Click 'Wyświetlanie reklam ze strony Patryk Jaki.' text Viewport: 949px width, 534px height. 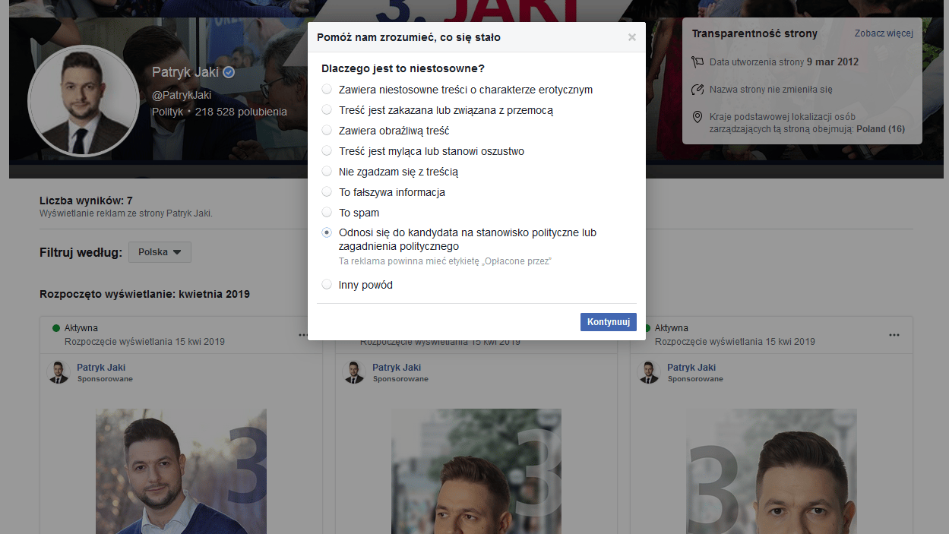click(x=126, y=213)
